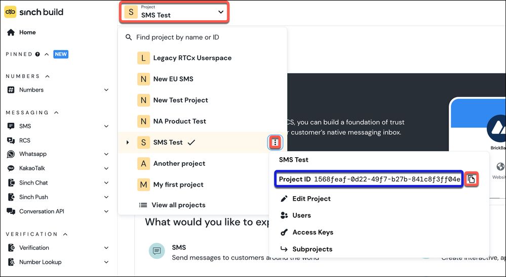Copy the Project ID to clipboard

pyautogui.click(x=472, y=179)
